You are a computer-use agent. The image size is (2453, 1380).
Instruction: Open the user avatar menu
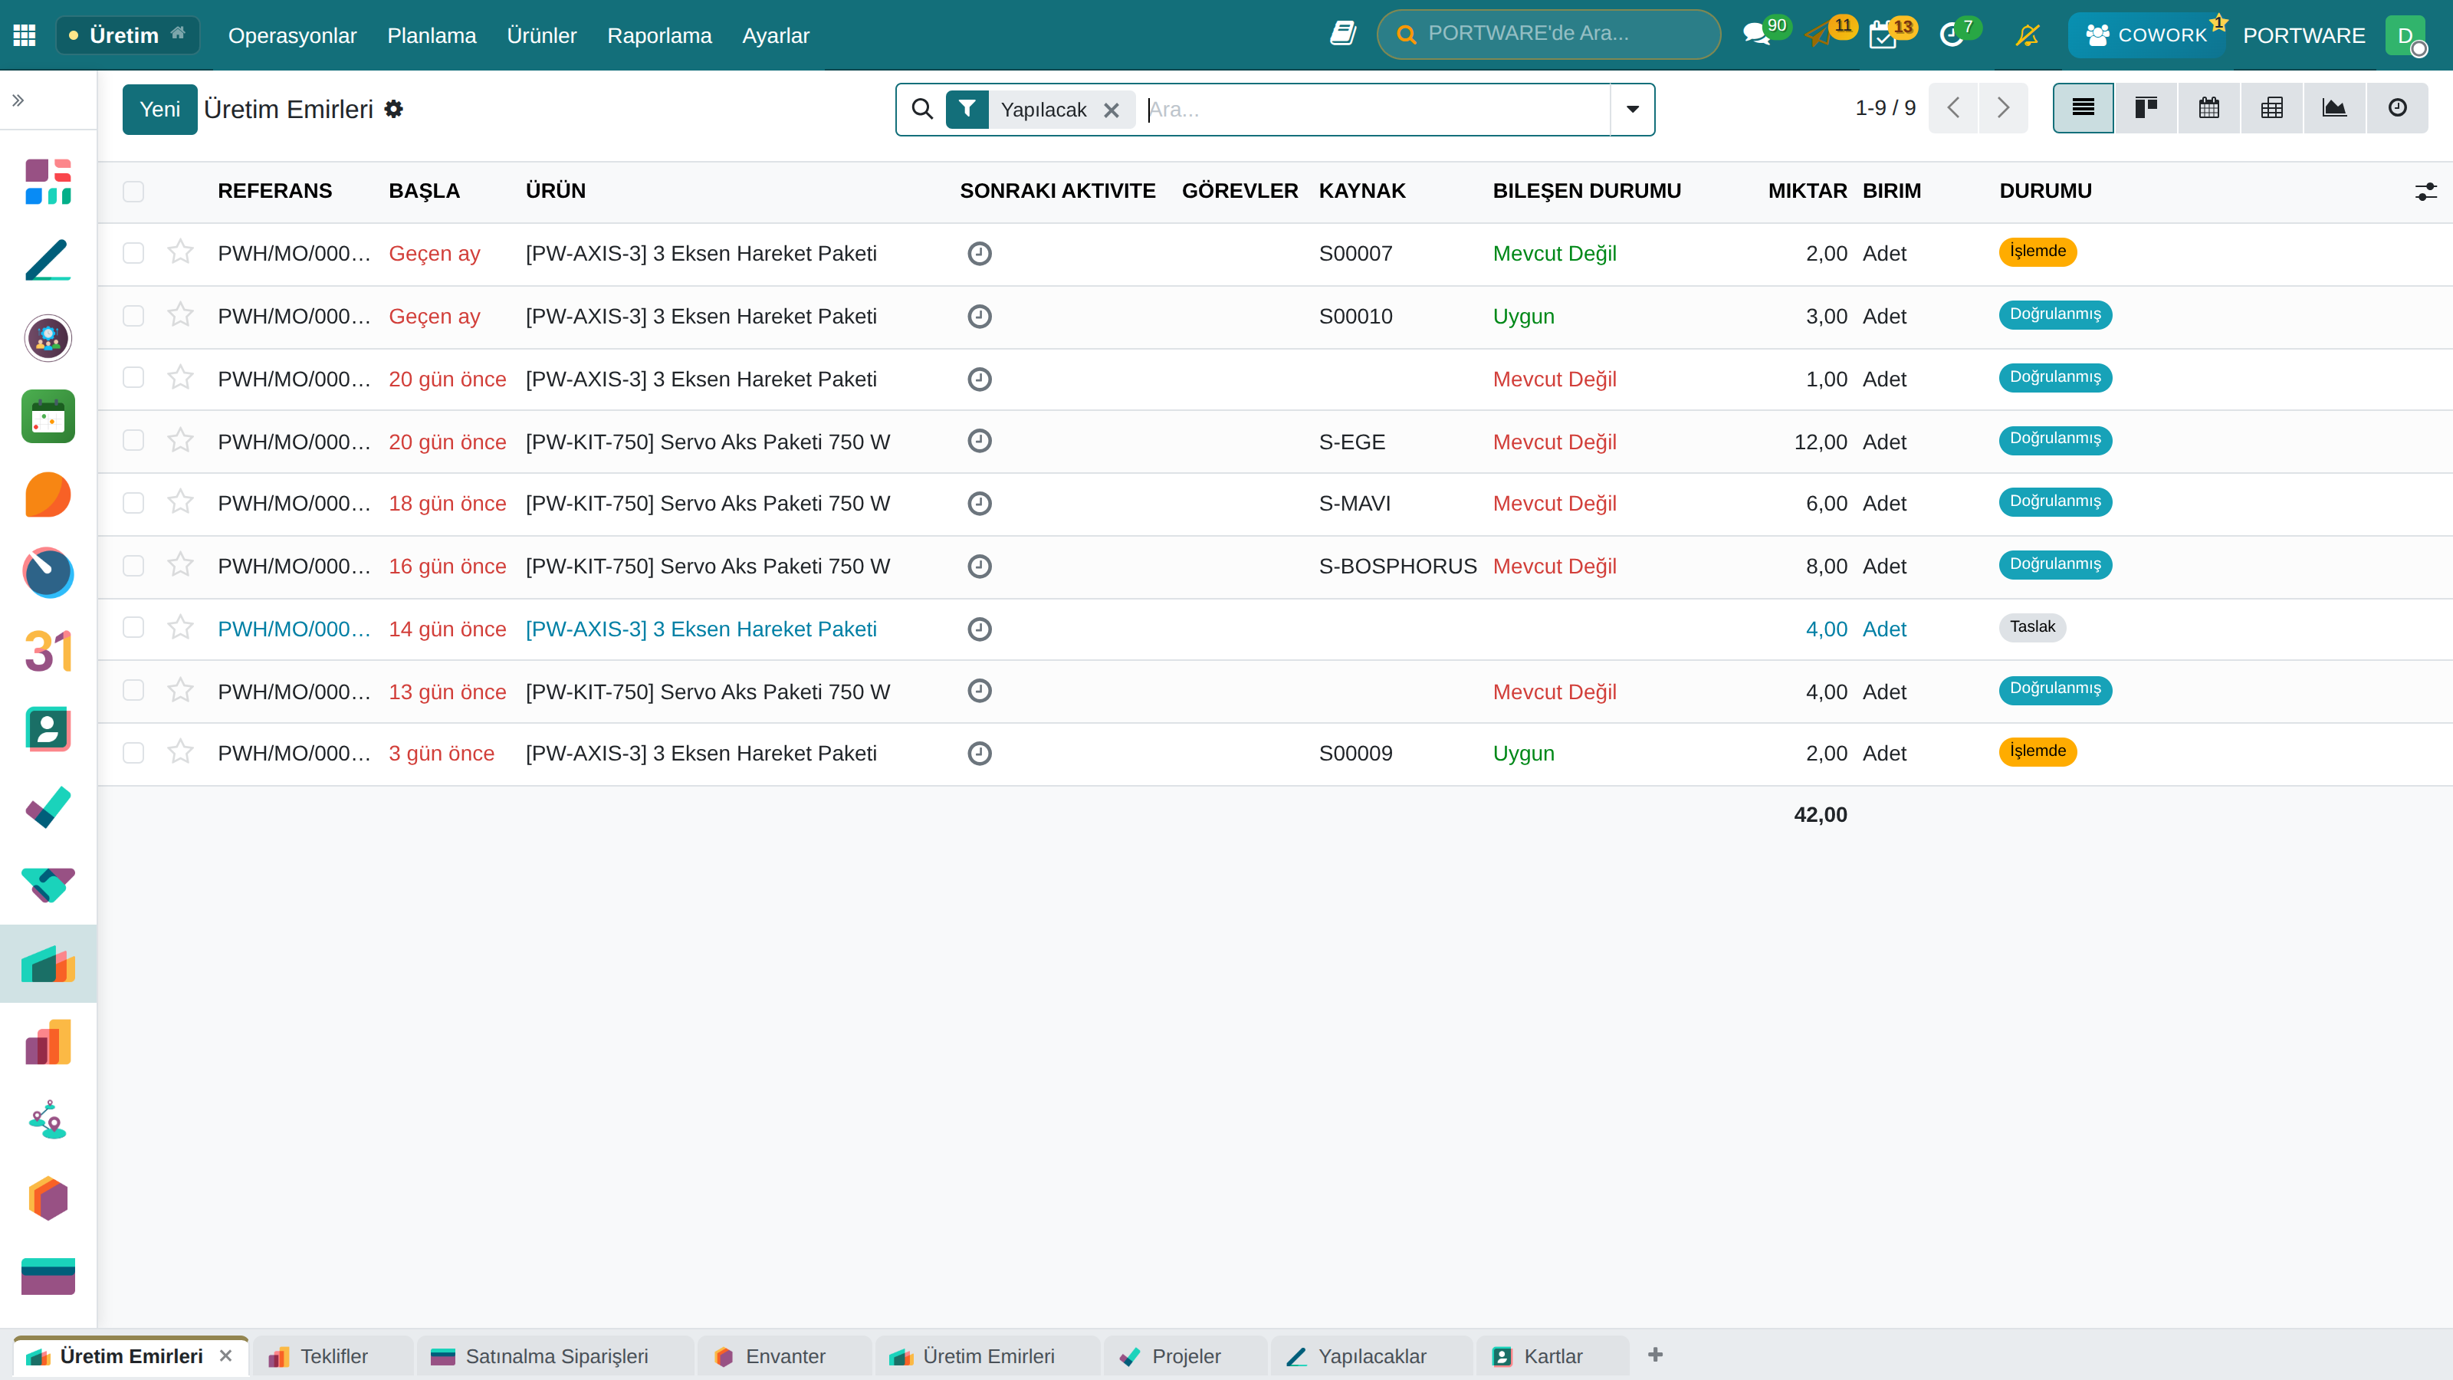(2405, 35)
